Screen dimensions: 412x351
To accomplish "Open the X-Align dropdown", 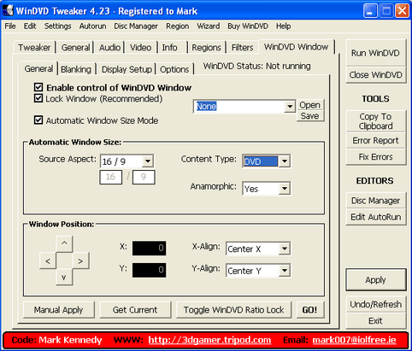I will coord(285,249).
